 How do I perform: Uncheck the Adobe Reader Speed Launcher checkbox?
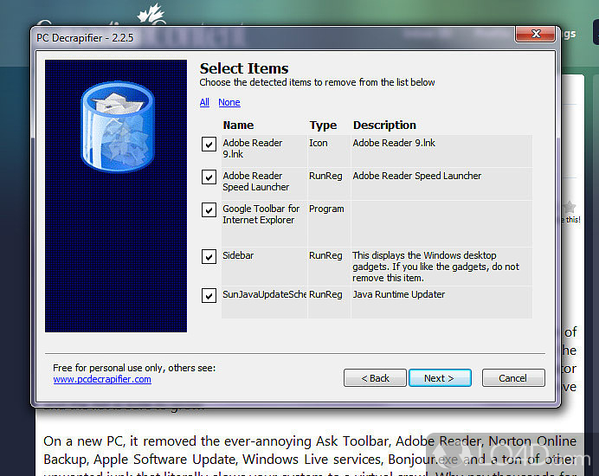[x=209, y=177]
